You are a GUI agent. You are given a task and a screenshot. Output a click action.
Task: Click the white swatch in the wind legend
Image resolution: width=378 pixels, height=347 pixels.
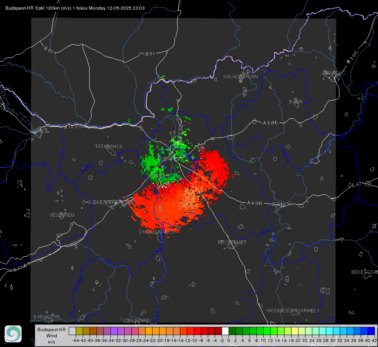pyautogui.click(x=225, y=331)
